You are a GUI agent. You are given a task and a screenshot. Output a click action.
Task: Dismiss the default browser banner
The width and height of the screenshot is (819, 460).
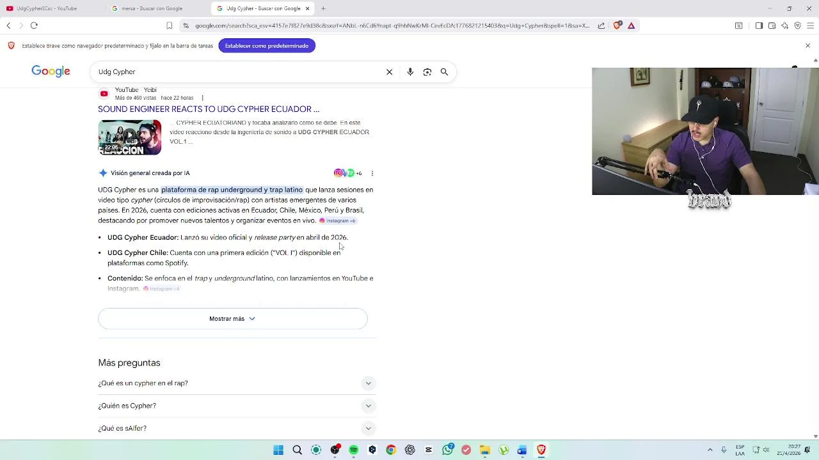807,46
